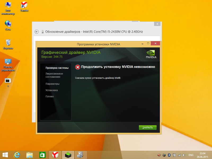The width and height of the screenshot is (212, 159).
Task: Close the driver update wizard window
Action: 157,24
